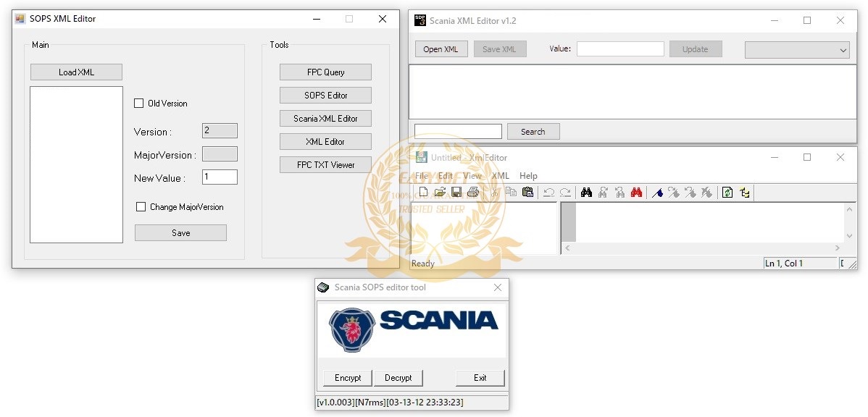Click Save XML in Scania XML Editor
Image resolution: width=868 pixels, height=417 pixels.
pyautogui.click(x=499, y=49)
